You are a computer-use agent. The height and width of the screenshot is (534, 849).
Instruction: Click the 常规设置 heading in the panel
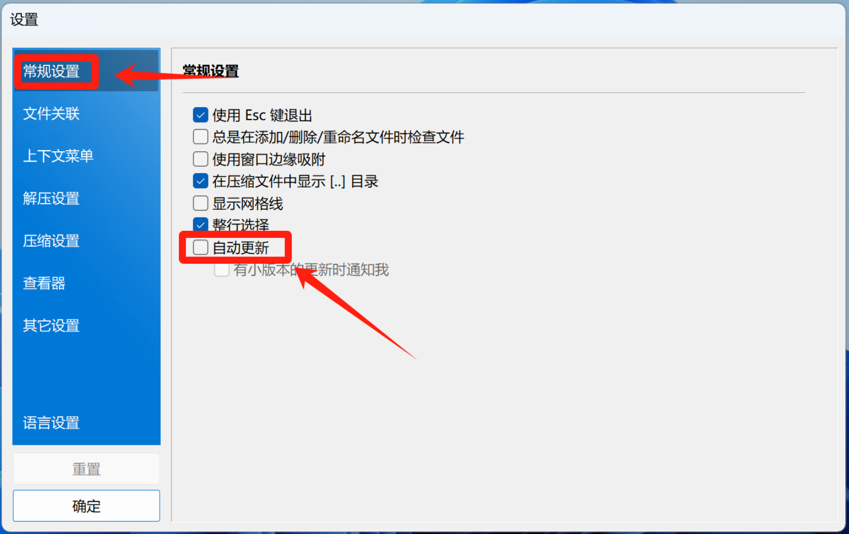(211, 71)
